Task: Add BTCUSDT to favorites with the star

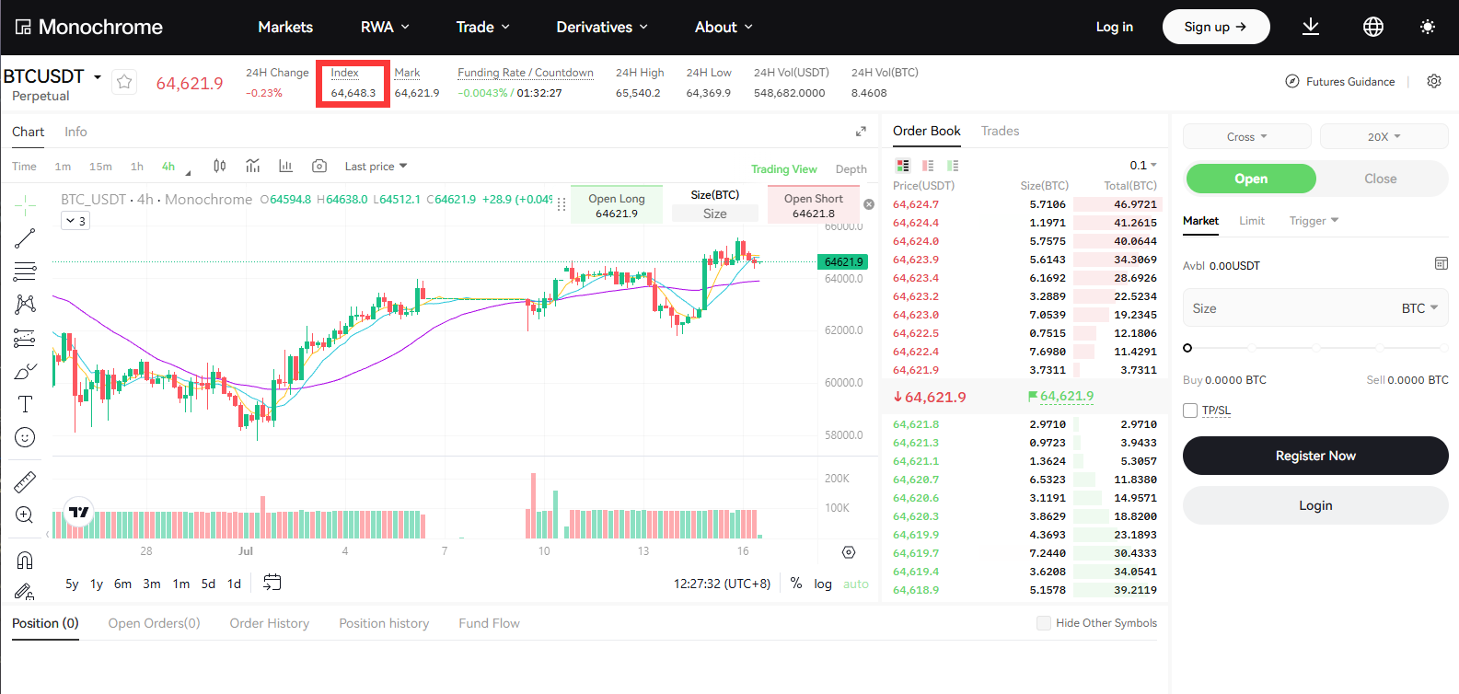Action: [x=124, y=82]
